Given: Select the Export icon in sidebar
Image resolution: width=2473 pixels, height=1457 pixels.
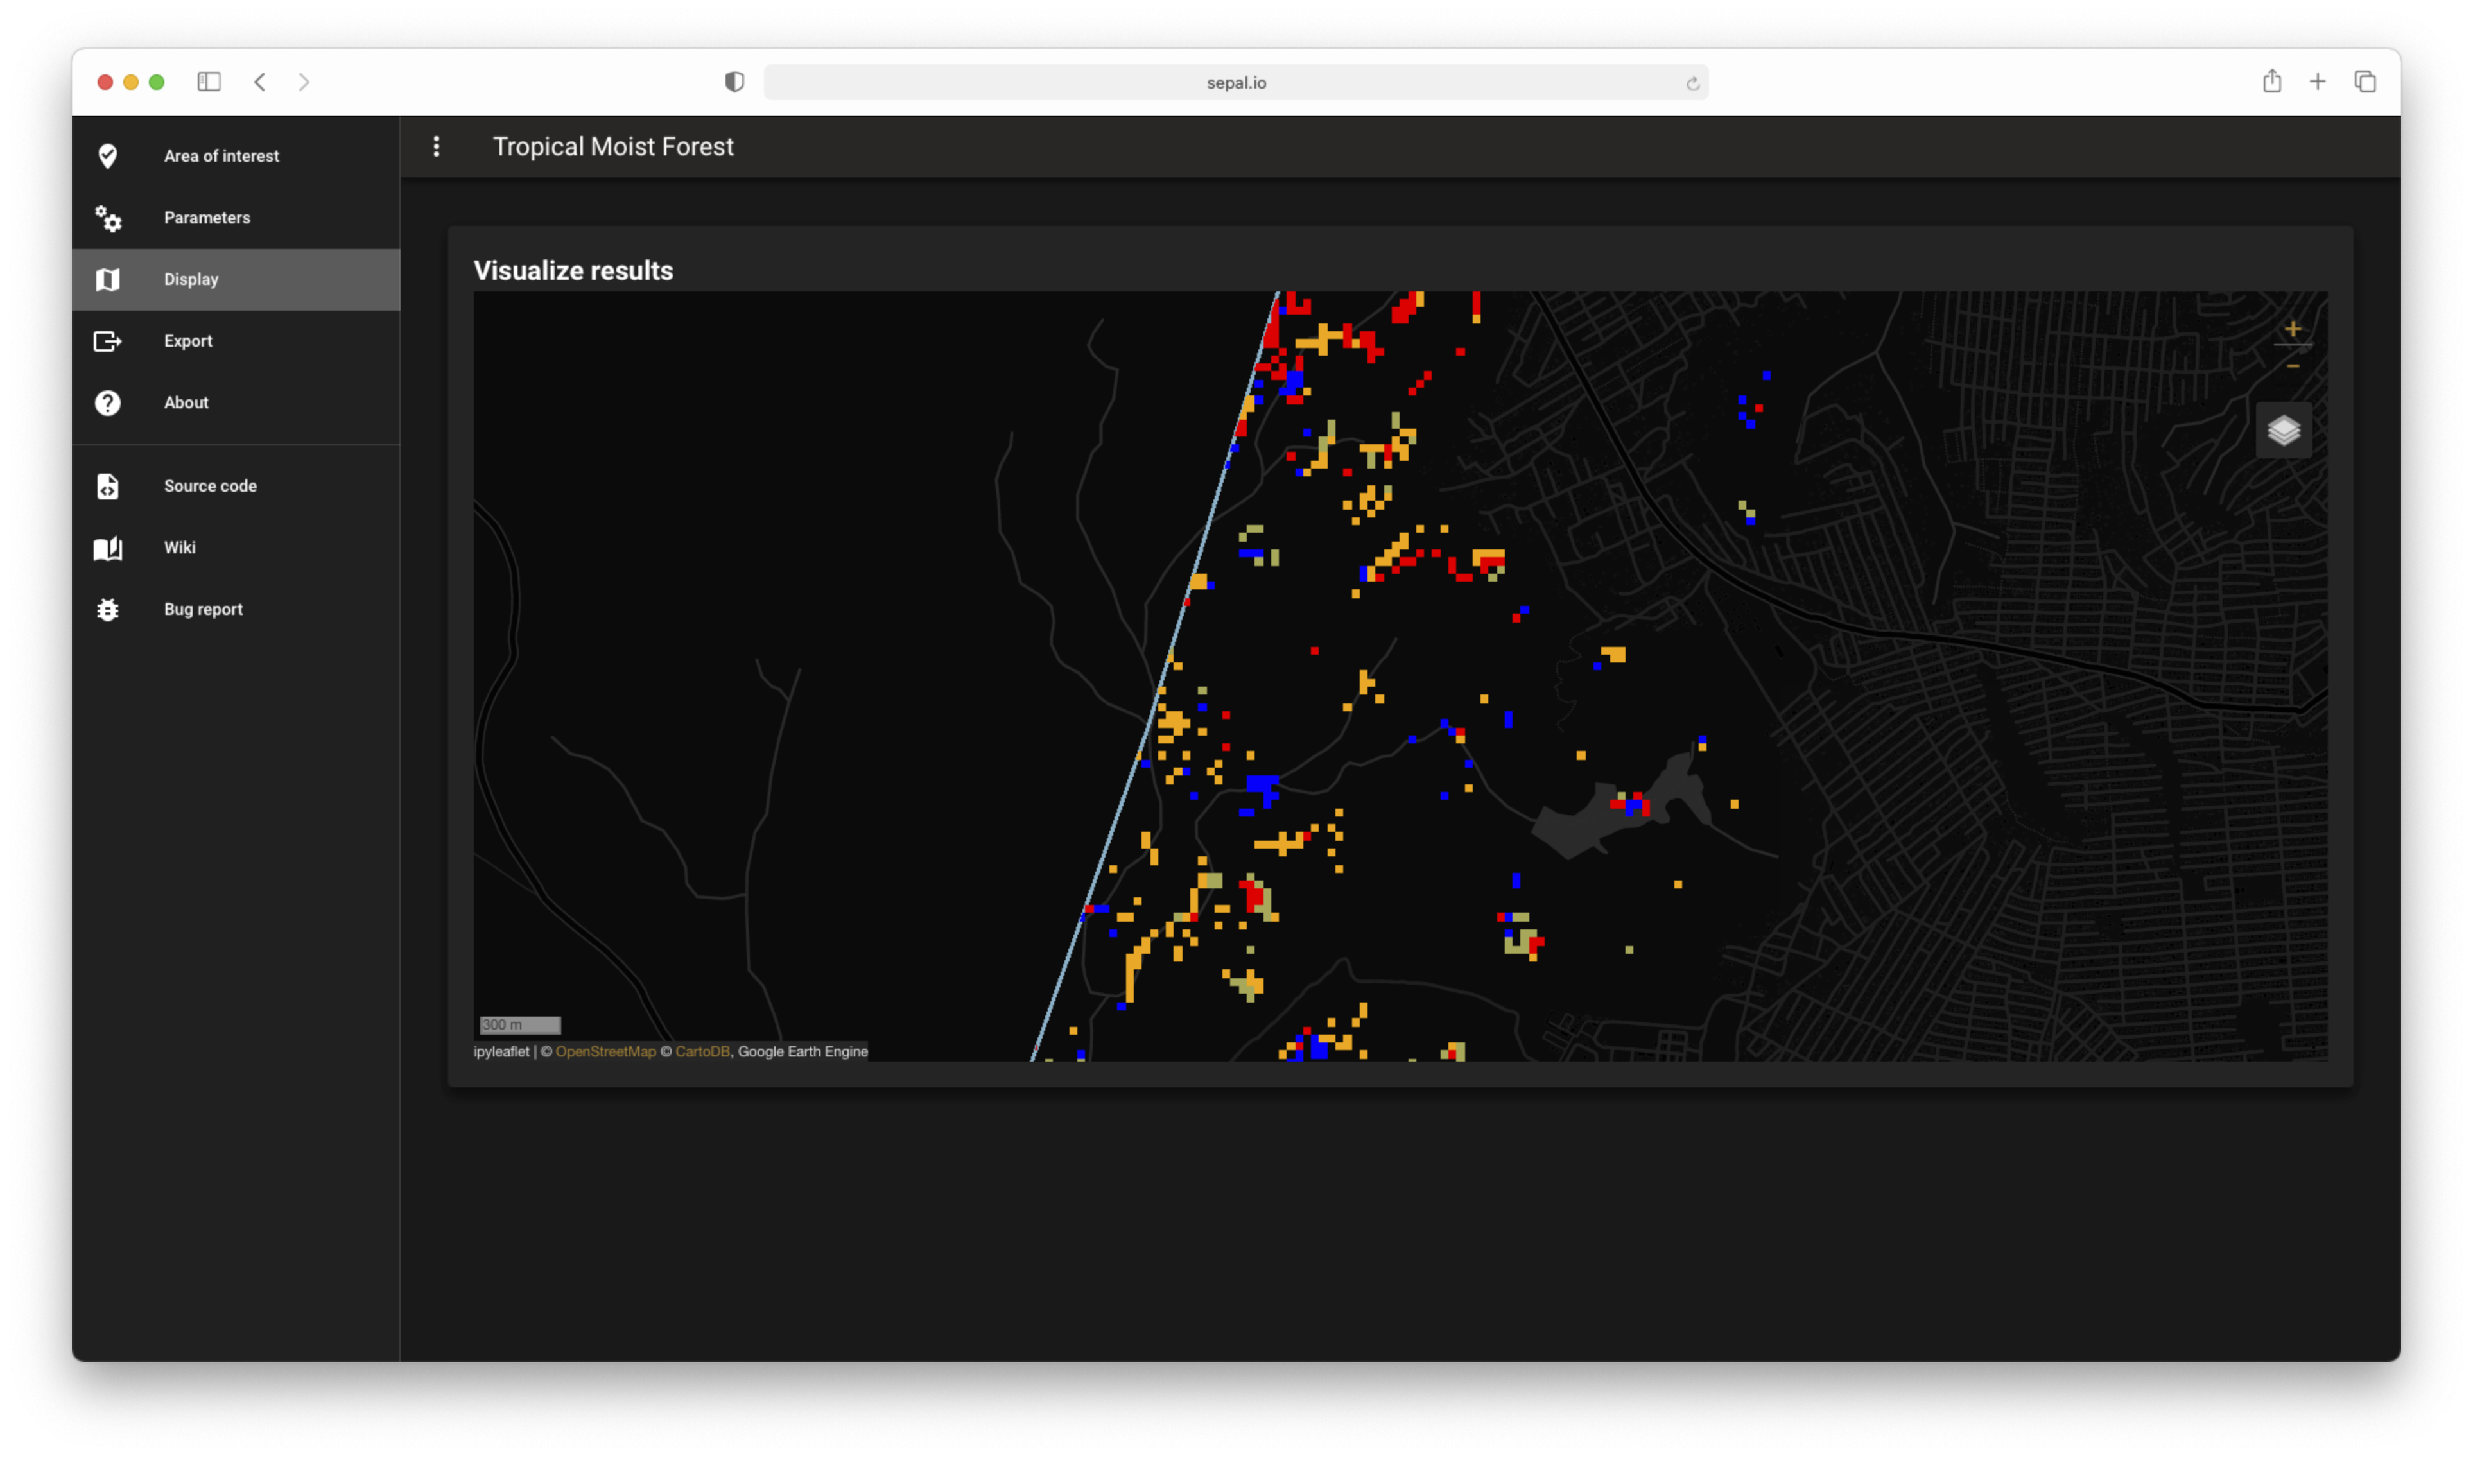Looking at the screenshot, I should point(108,341).
